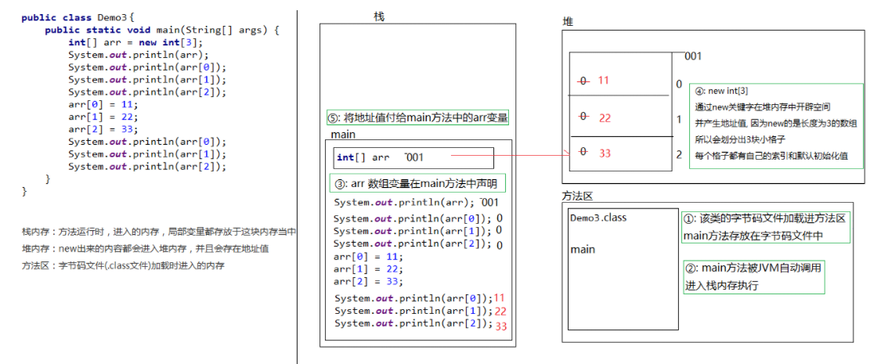This screenshot has height=364, width=870.
Task: Click line "通过new关键字在堆内存中开辟空间"
Action: pyautogui.click(x=763, y=107)
